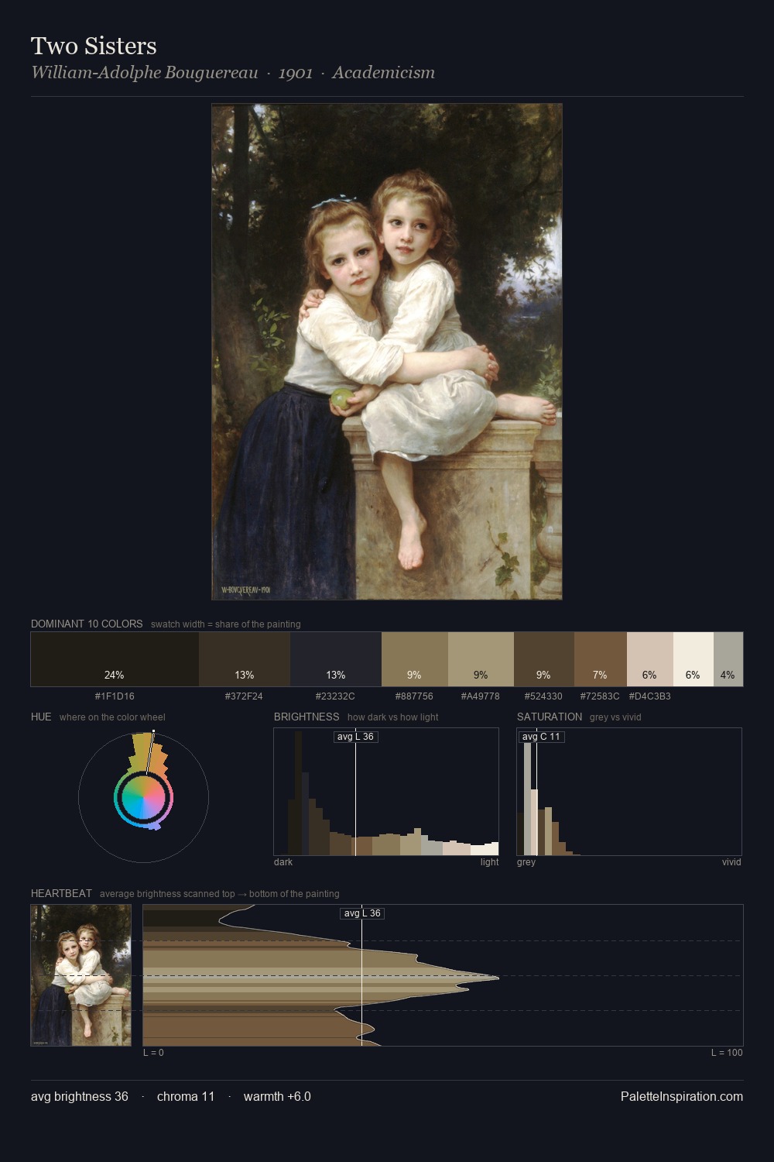Screen dimensions: 774x1162
Task: Click the hex label '#372F24'
Action: click(x=244, y=696)
